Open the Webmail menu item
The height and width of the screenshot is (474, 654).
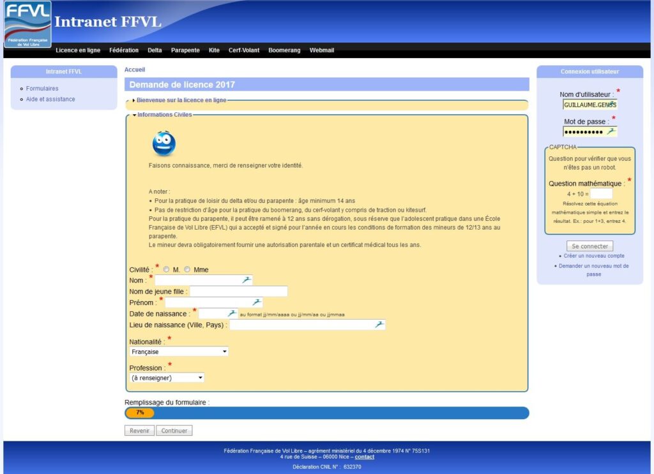(x=321, y=50)
